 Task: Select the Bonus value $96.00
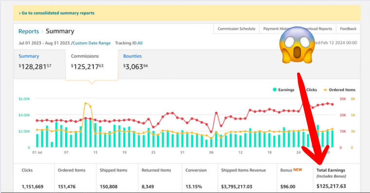(288, 187)
